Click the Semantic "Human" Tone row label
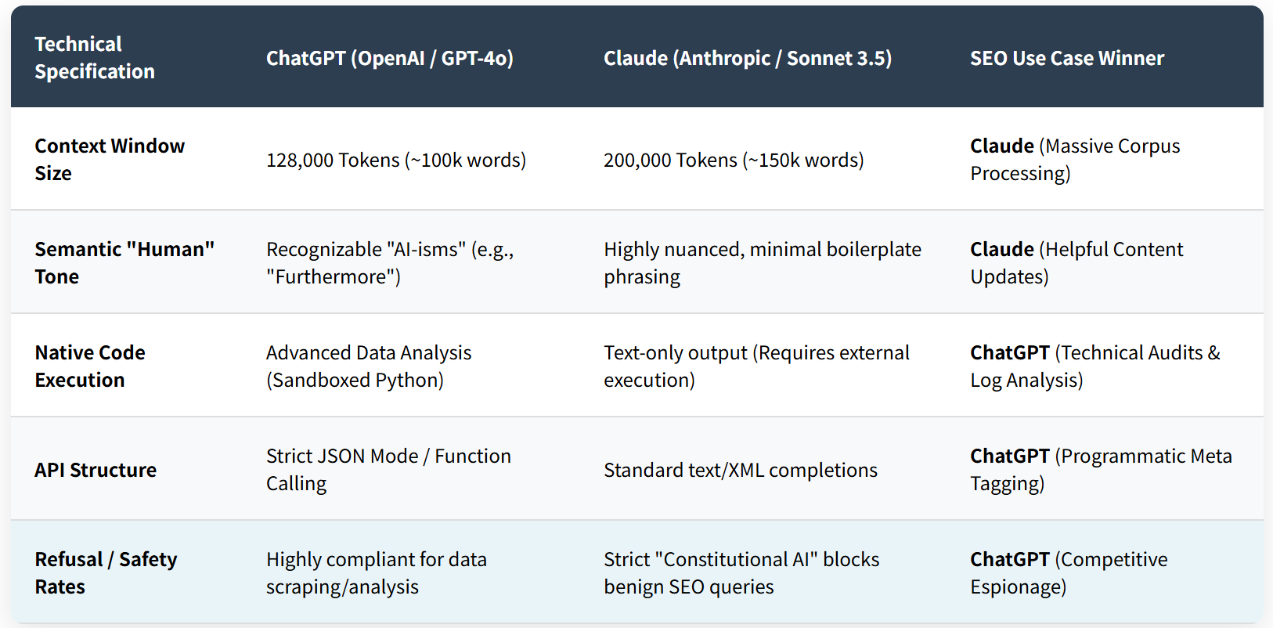Viewport: 1273px width, 628px height. [x=124, y=262]
